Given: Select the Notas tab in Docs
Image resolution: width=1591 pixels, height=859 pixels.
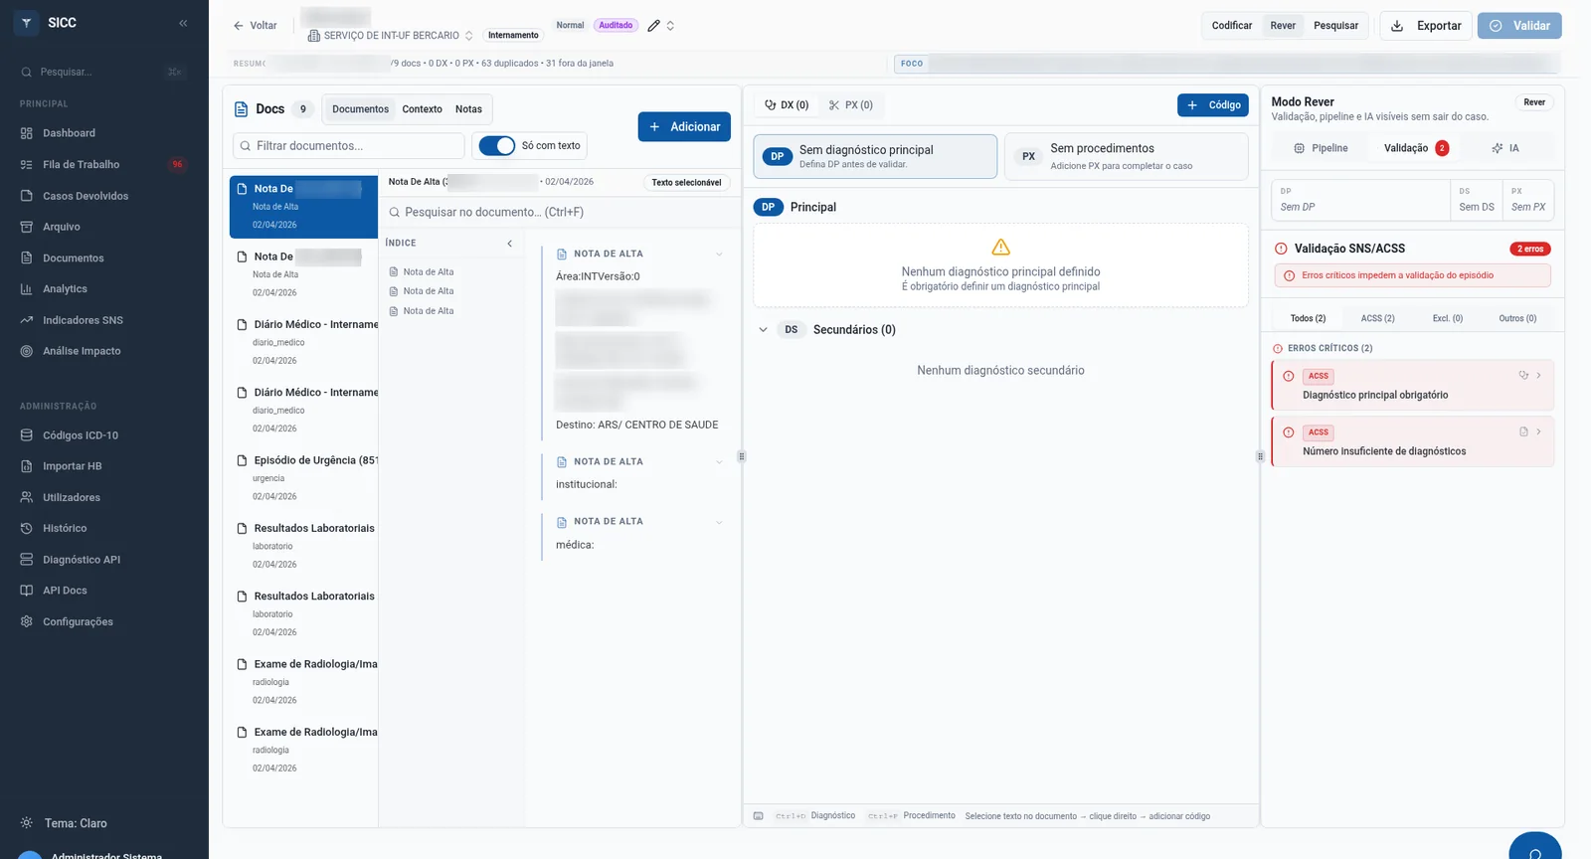Looking at the screenshot, I should [x=468, y=109].
